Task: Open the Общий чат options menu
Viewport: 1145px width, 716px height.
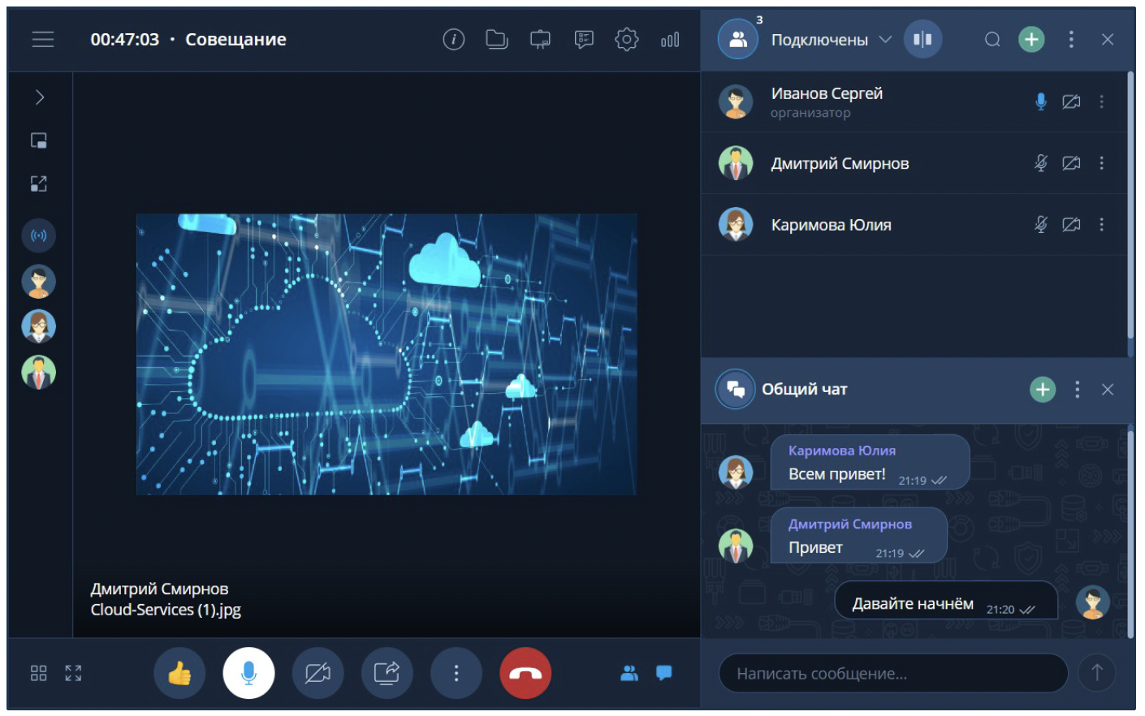Action: (x=1078, y=389)
